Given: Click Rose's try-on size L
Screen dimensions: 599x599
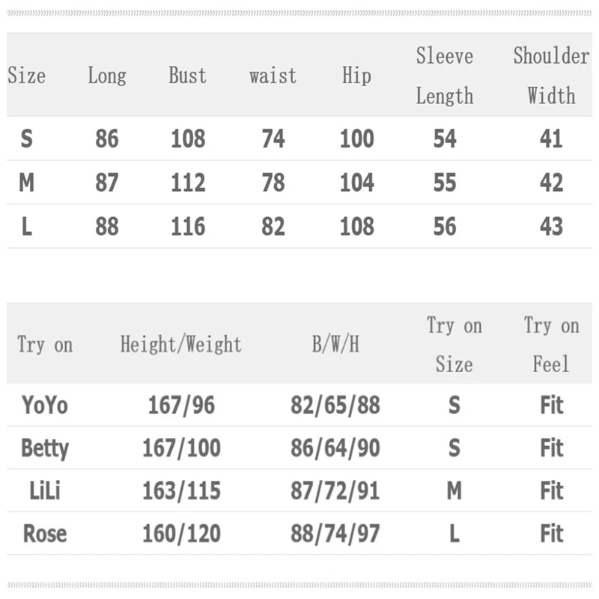Looking at the screenshot, I should [x=454, y=534].
